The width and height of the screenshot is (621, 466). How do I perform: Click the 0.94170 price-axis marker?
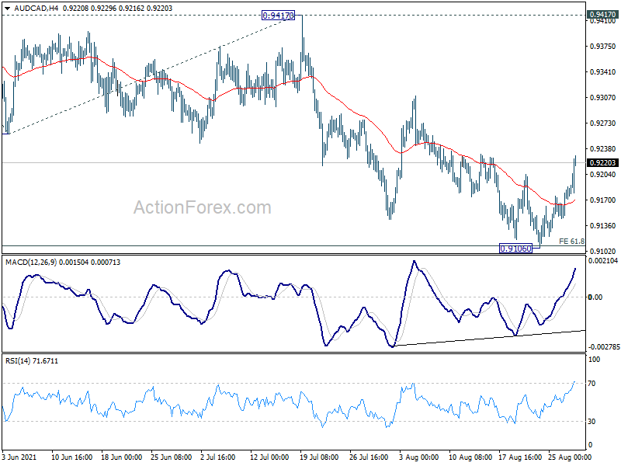[603, 14]
